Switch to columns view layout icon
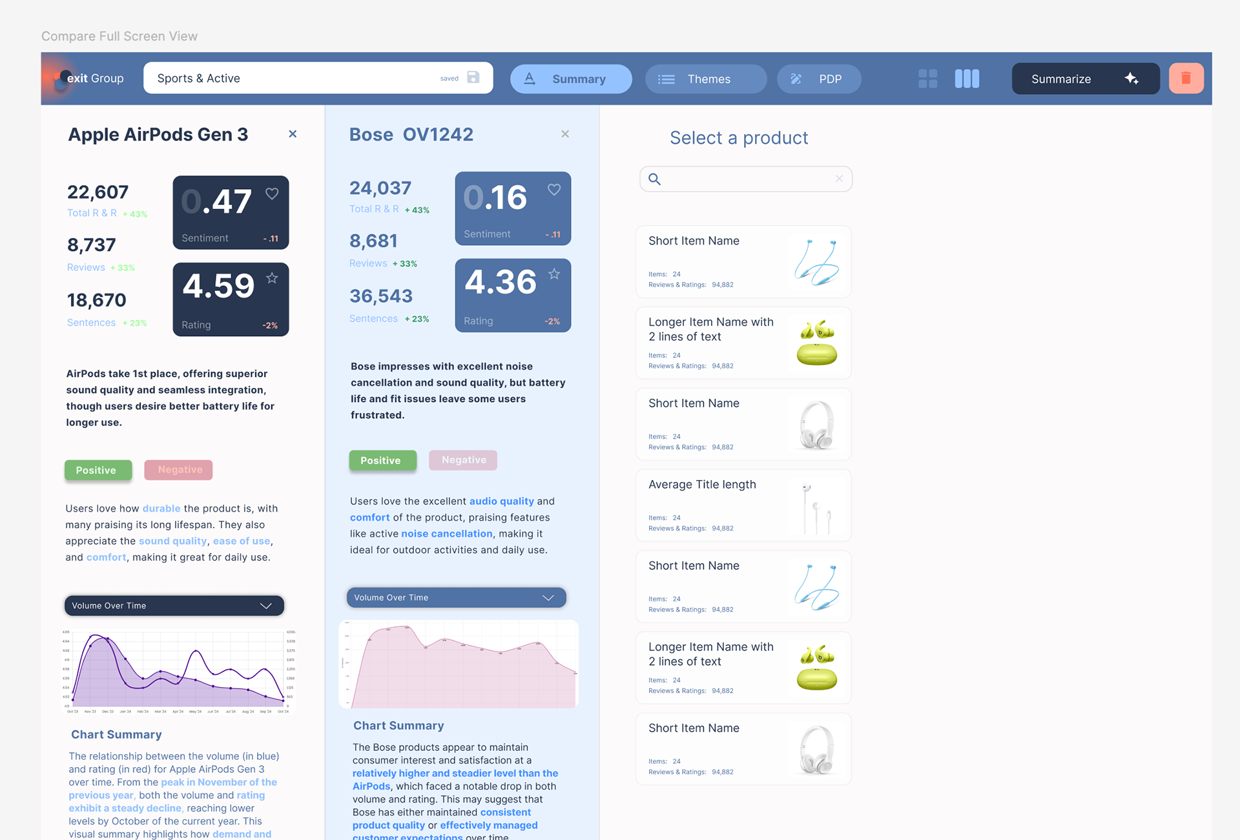This screenshot has width=1240, height=840. [x=967, y=79]
